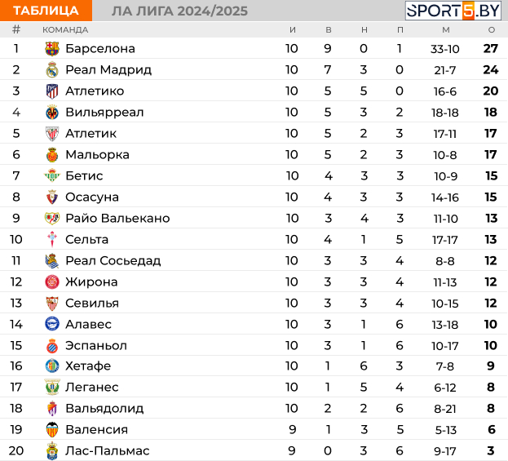
Task: Click the Real Madrid crest icon
Action: pyautogui.click(x=52, y=69)
